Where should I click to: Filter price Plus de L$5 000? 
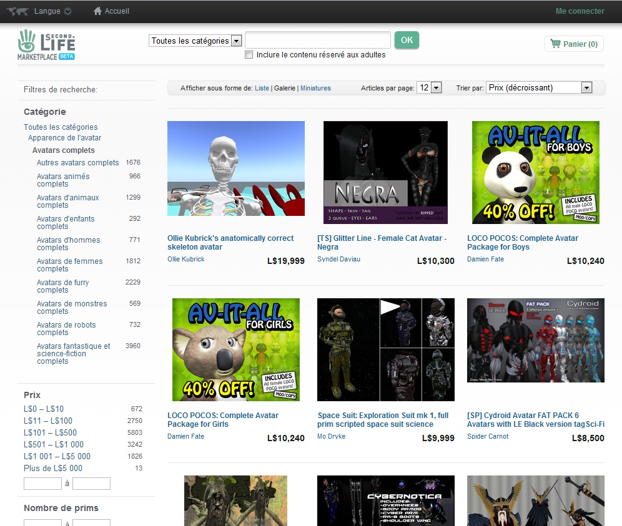53,468
